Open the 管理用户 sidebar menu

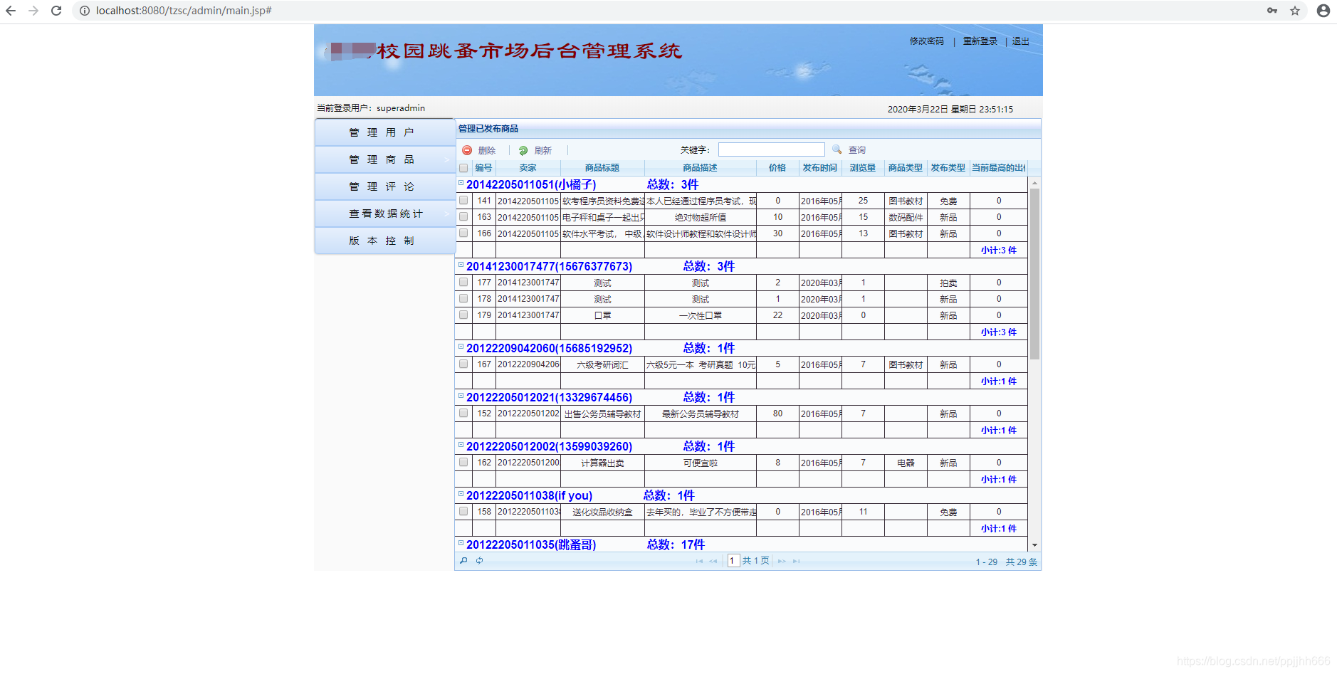384,132
